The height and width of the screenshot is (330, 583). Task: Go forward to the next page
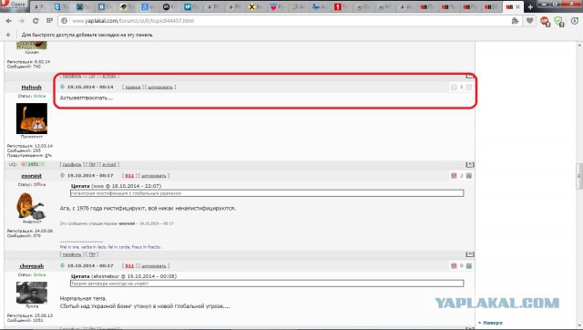[22, 21]
